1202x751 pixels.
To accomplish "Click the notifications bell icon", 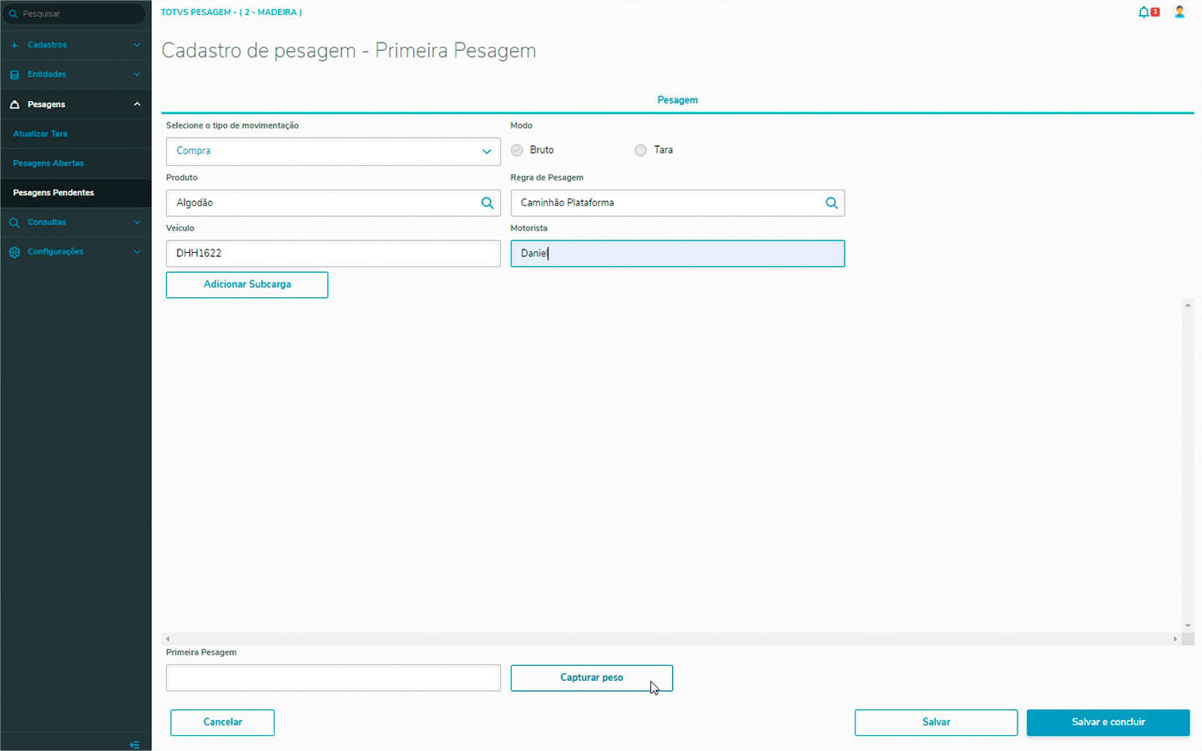I will pos(1144,13).
